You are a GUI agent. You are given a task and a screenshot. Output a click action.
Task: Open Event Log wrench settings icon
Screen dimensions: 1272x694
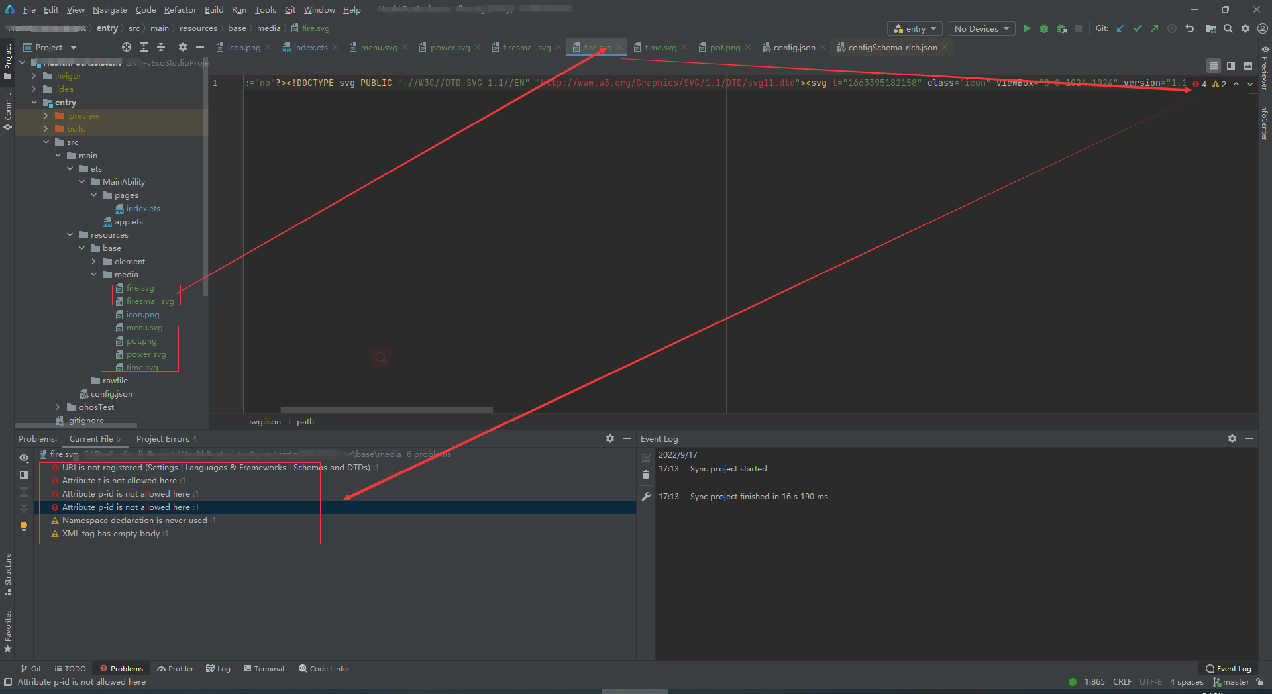(x=646, y=496)
